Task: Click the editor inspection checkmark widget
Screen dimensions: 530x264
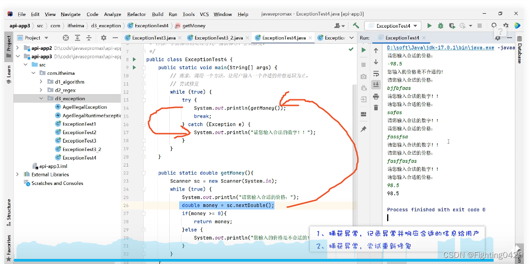Action: [x=351, y=49]
